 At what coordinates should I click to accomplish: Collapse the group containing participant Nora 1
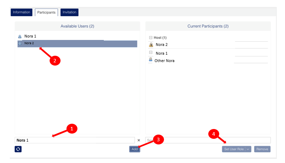tap(151, 53)
